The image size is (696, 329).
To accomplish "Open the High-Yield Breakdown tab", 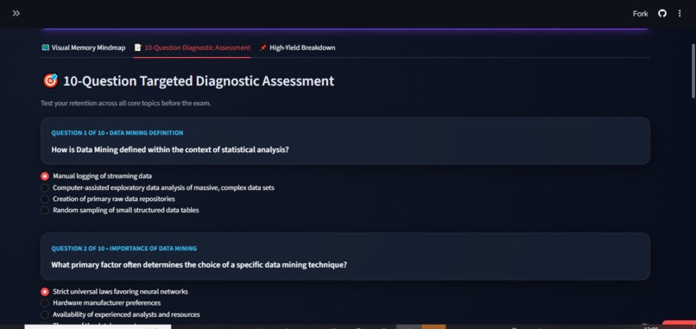I will 297,47.
